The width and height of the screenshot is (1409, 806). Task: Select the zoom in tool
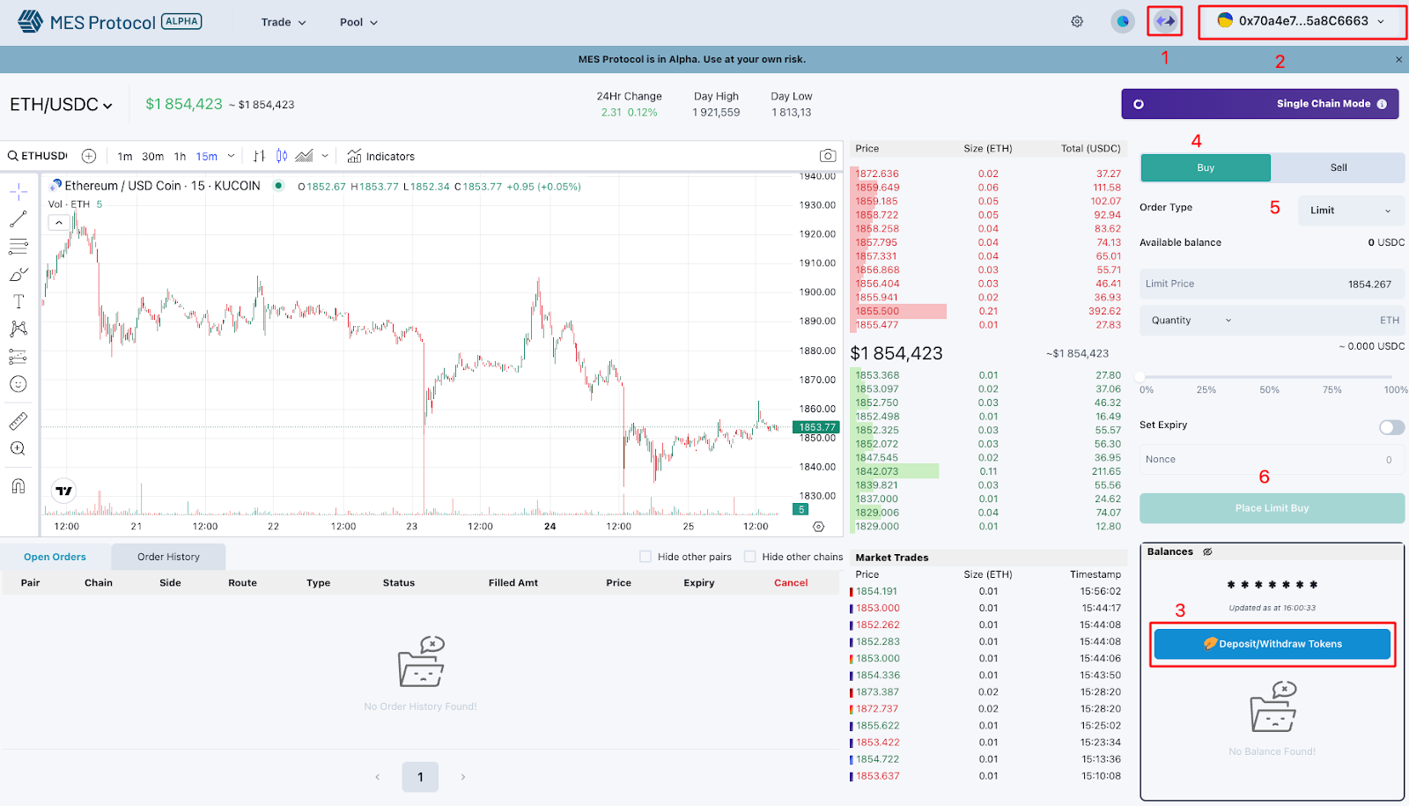tap(18, 448)
